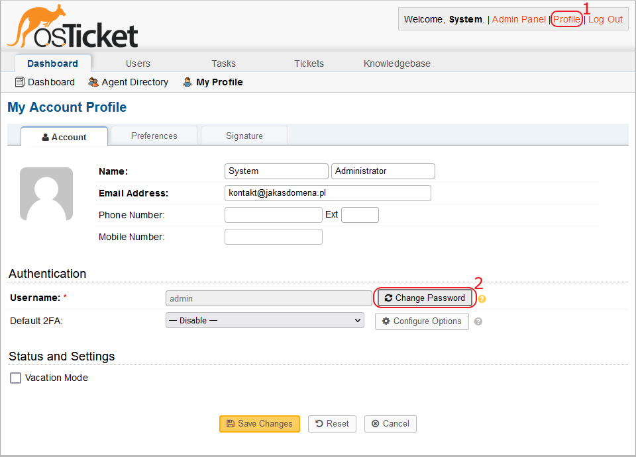
Task: Click the Dashboard clipboard icon
Action: tap(19, 82)
